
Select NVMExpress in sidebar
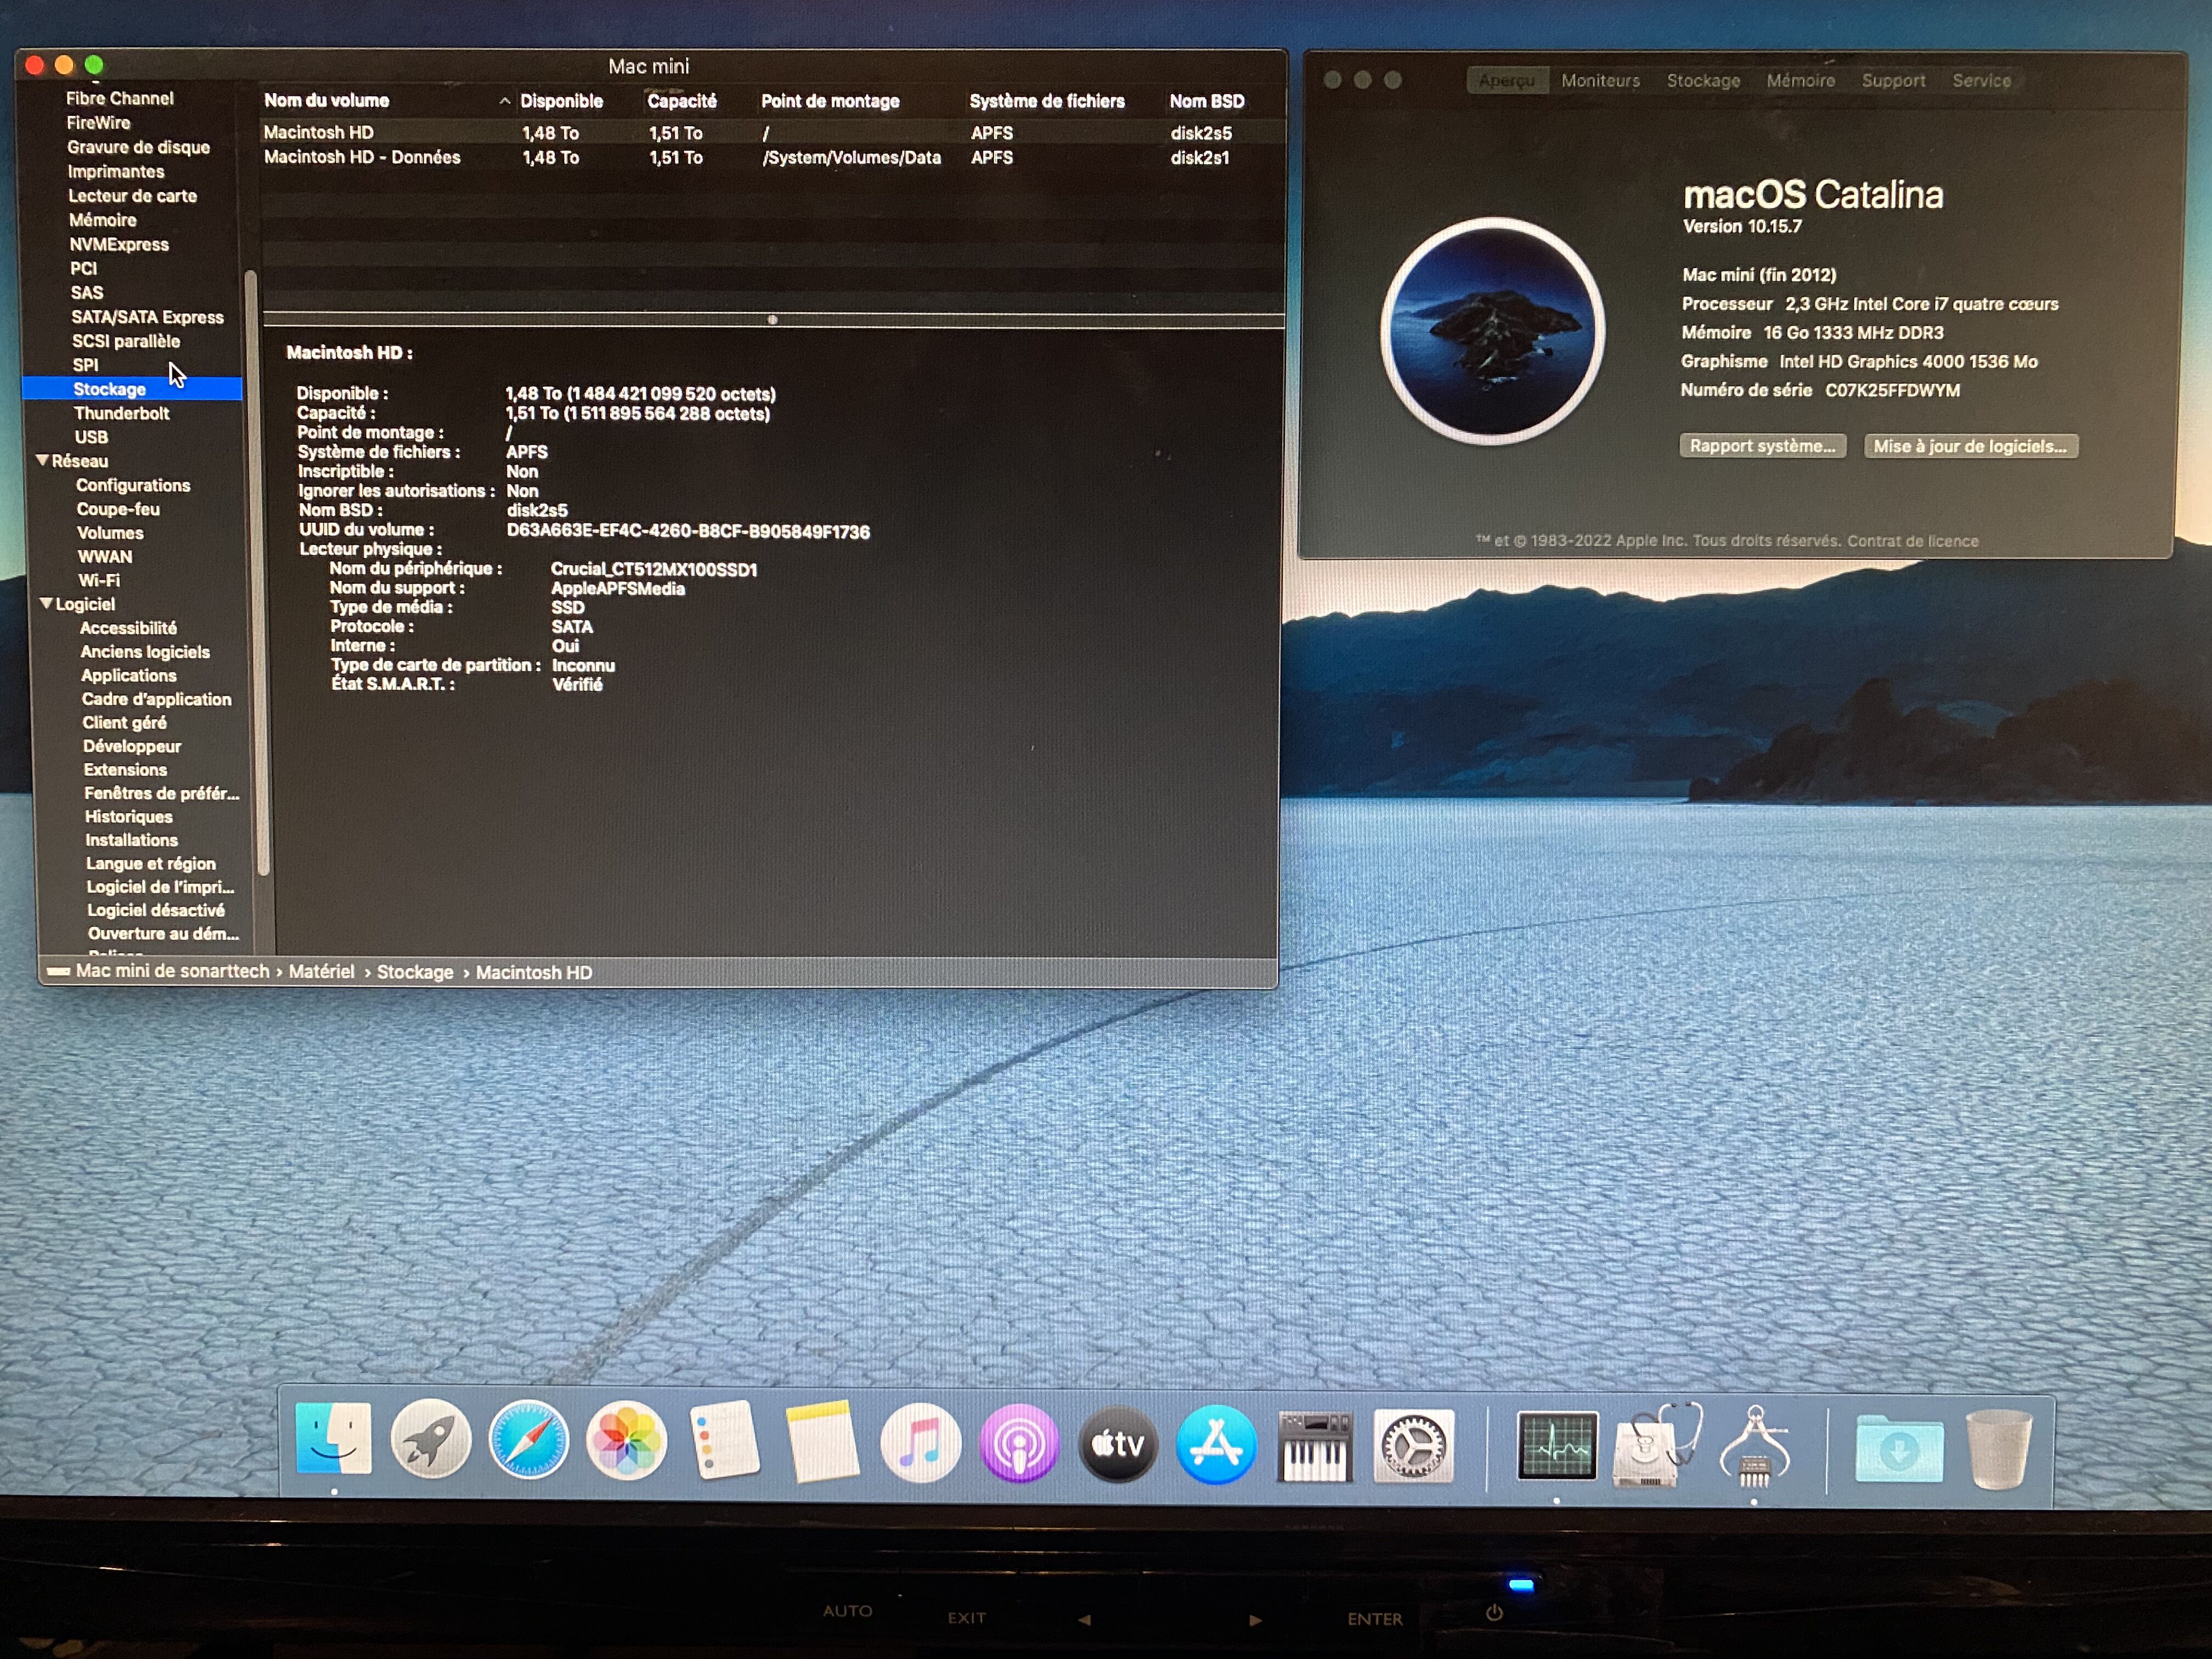pos(119,244)
